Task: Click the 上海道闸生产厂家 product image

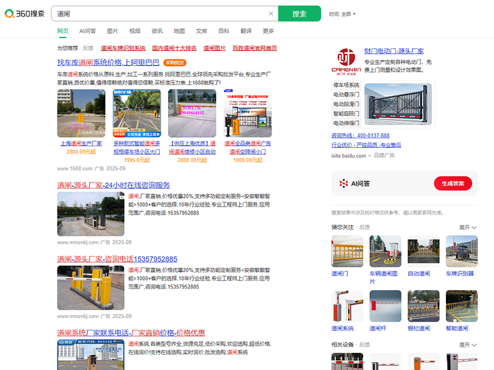Action: [81, 113]
